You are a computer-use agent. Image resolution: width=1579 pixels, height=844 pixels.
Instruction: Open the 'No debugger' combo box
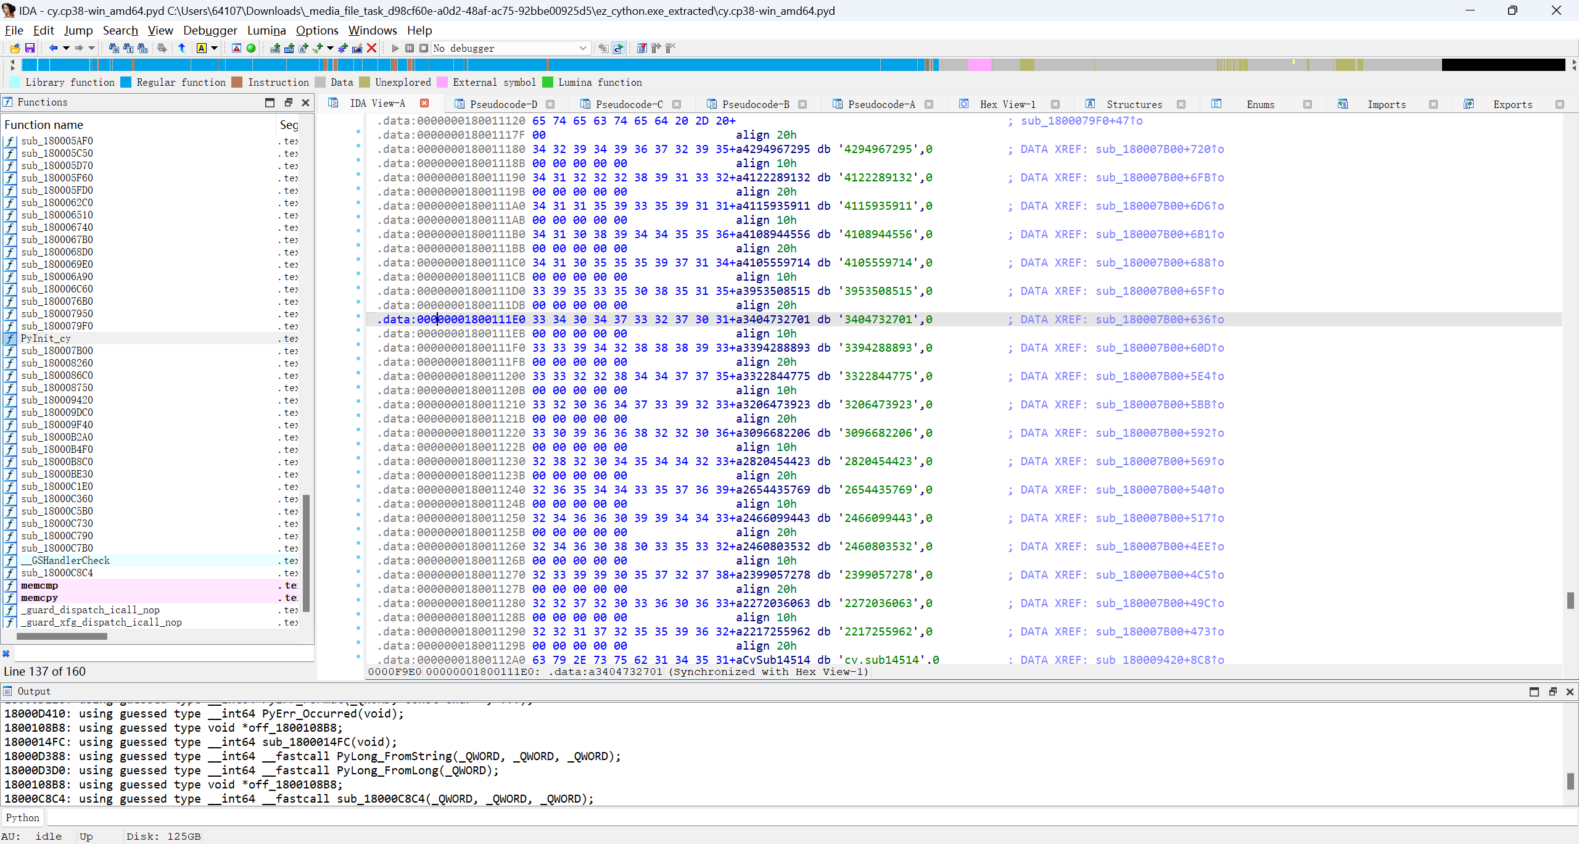pos(511,48)
